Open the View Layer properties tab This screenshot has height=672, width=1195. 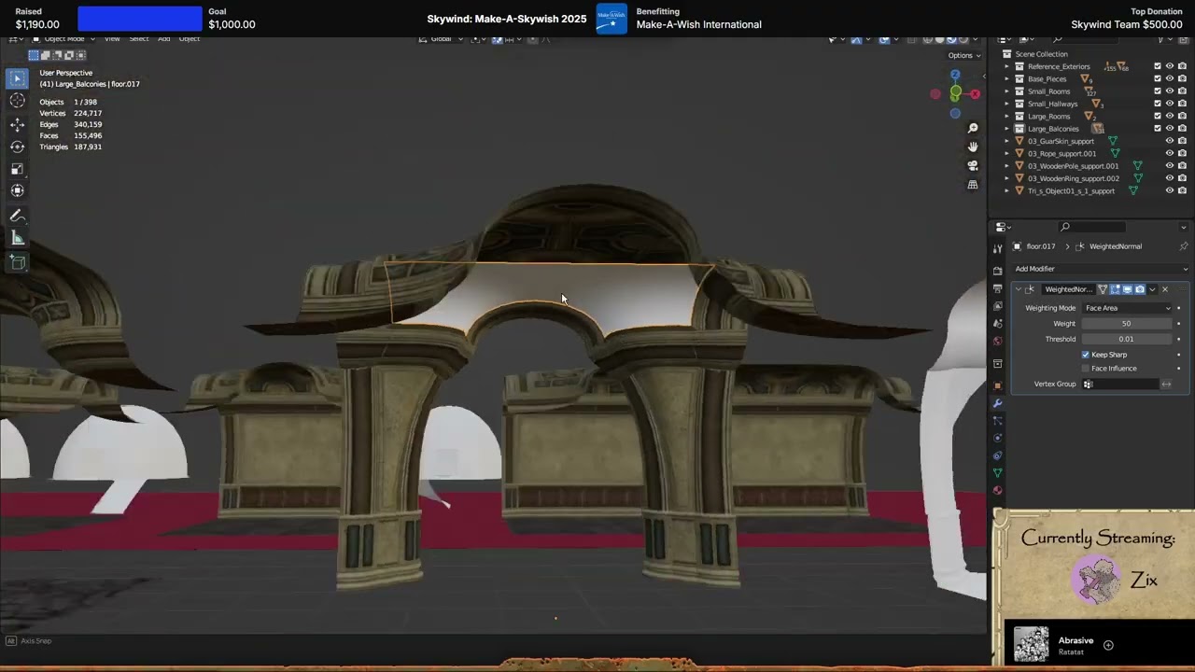tap(997, 306)
